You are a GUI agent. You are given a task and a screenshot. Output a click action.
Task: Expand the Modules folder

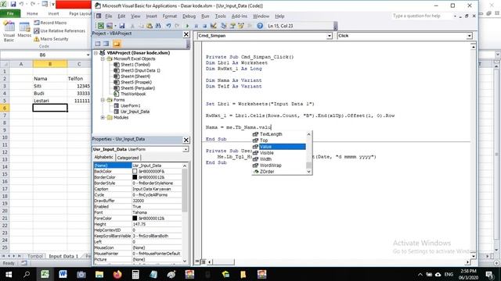103,118
